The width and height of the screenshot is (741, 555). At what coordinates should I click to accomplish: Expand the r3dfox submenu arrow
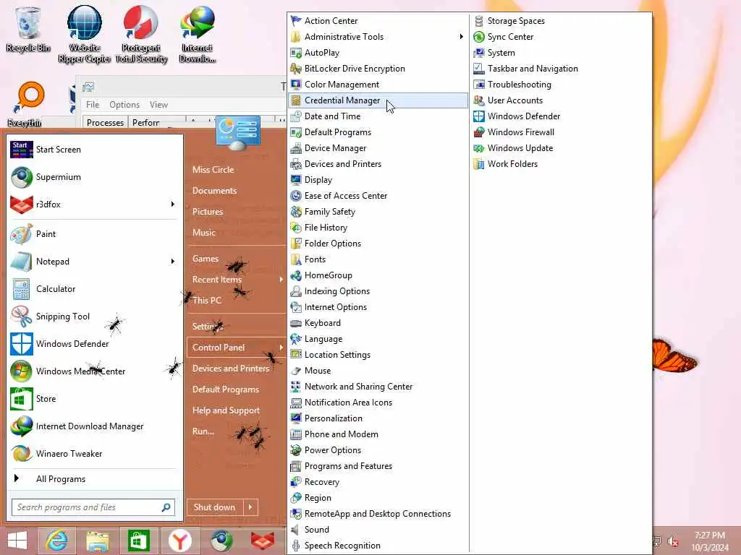[x=172, y=205]
